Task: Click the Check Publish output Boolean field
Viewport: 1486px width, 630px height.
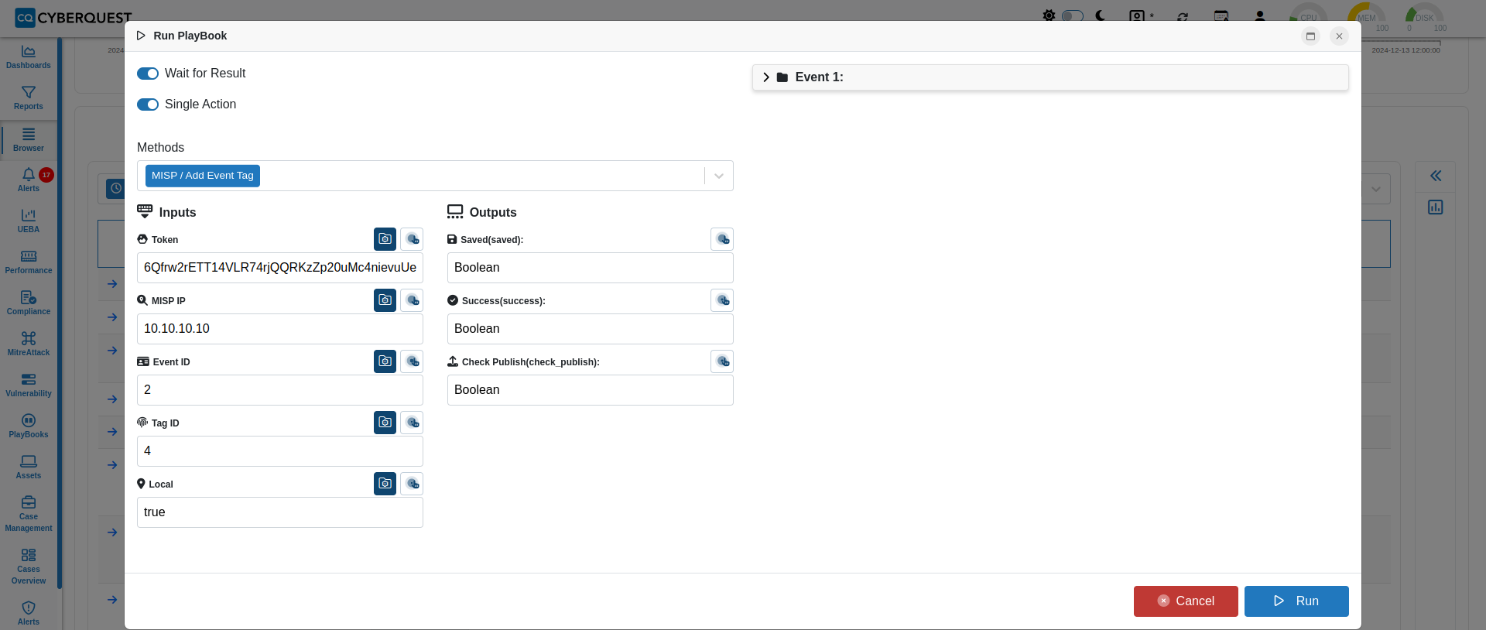Action: (591, 390)
